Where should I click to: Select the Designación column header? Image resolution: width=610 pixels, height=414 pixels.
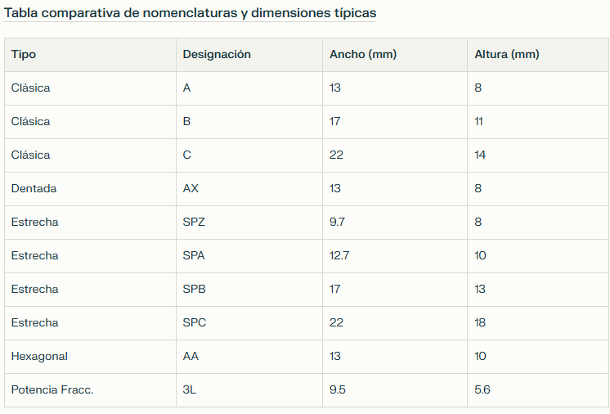click(x=249, y=55)
